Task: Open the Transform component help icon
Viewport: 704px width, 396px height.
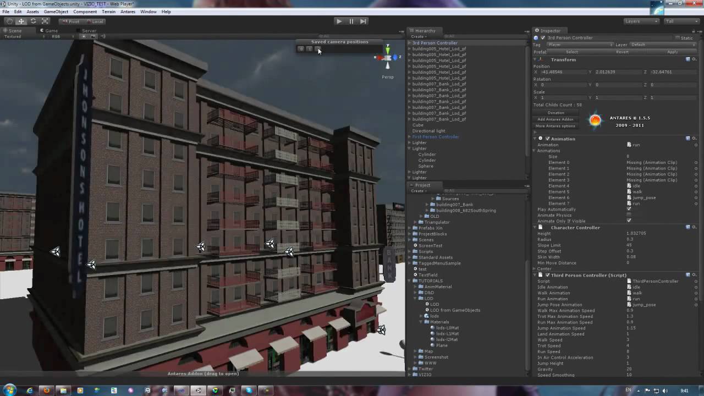Action: 687,59
